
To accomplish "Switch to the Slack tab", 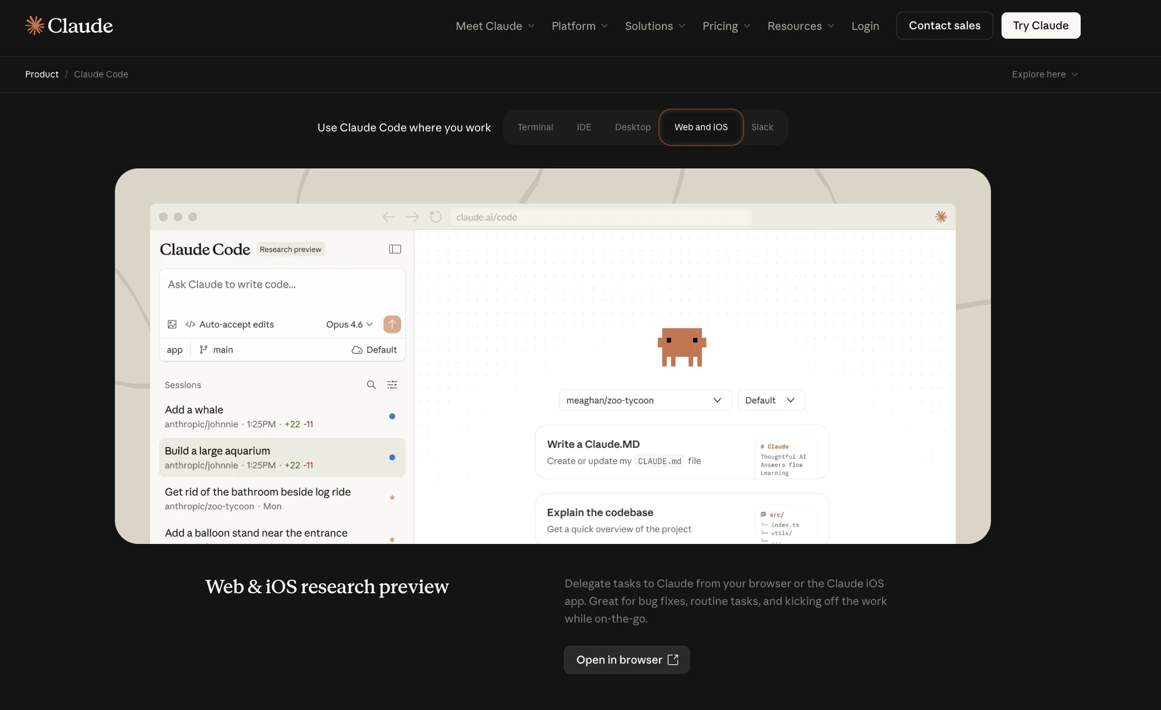I will pyautogui.click(x=762, y=127).
